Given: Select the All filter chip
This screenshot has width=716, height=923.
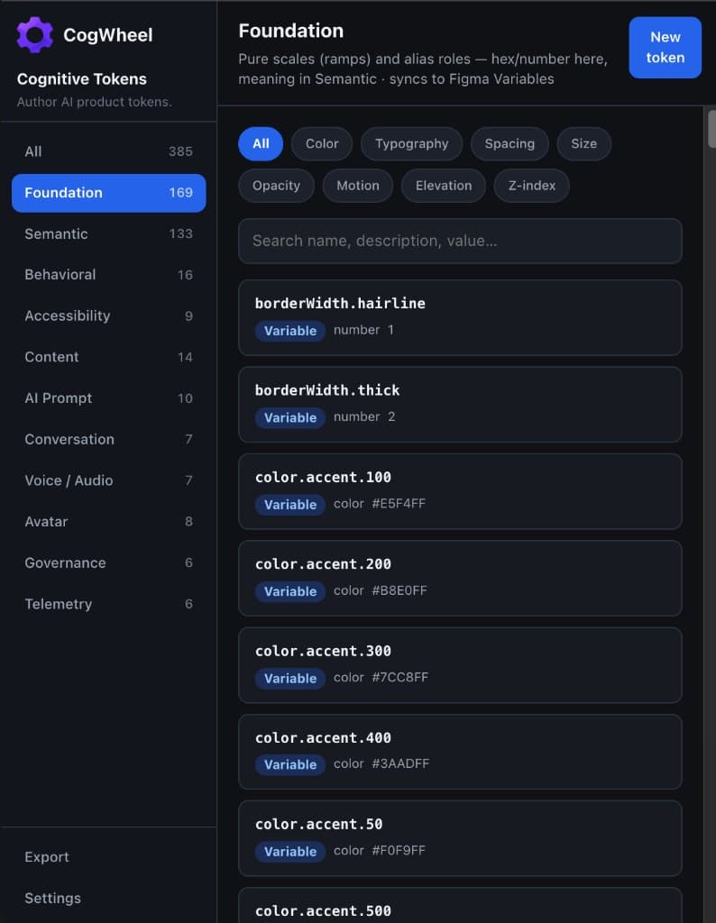Looking at the screenshot, I should tap(261, 143).
